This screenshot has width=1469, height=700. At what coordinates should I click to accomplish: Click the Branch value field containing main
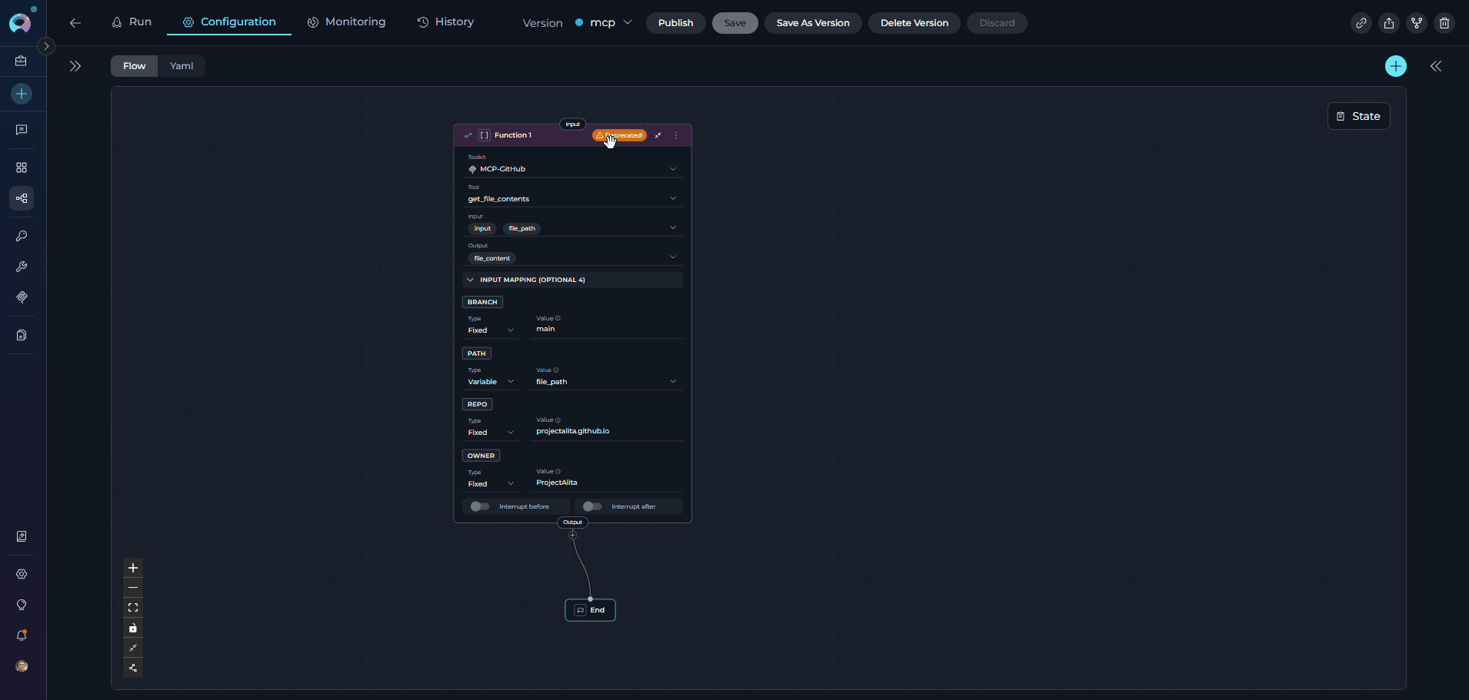coord(606,329)
